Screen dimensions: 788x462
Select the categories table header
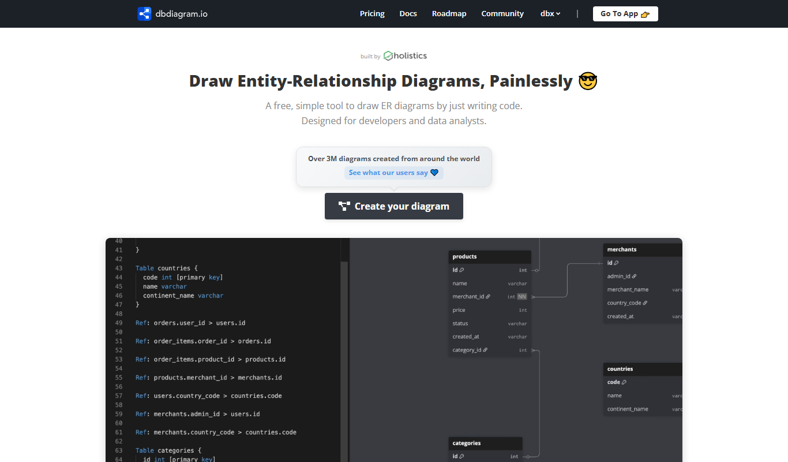click(486, 444)
